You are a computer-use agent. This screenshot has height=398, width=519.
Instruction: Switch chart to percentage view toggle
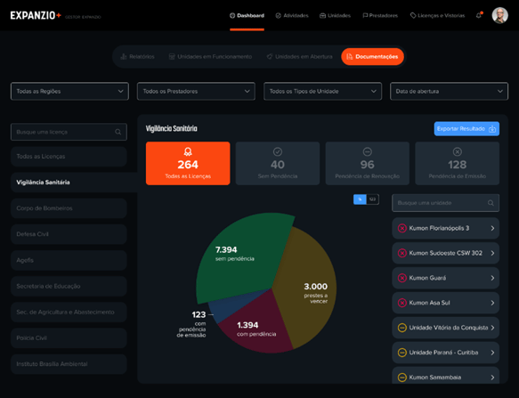coord(360,199)
